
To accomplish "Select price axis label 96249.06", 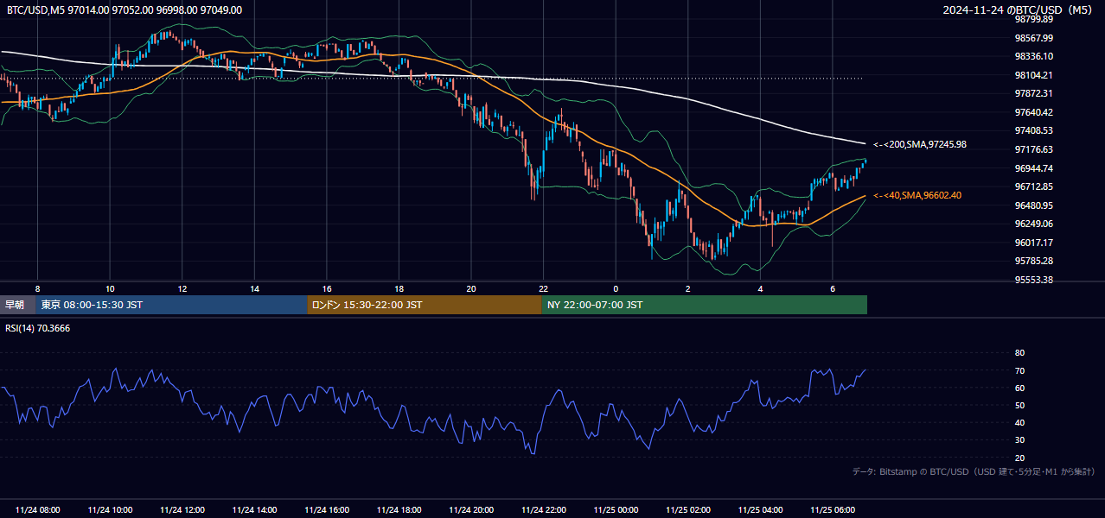I will coord(1035,224).
